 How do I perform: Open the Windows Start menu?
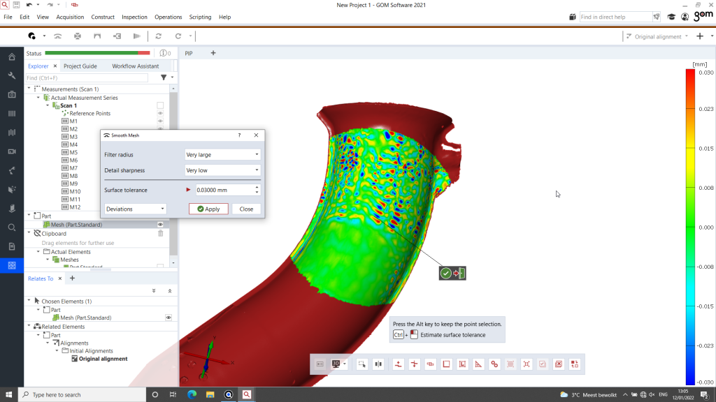8,395
